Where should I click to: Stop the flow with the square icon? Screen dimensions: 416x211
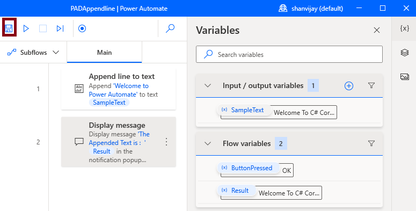tap(43, 28)
